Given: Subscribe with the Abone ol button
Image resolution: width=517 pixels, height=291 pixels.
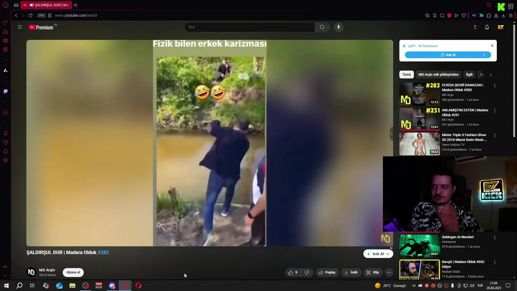Looking at the screenshot, I should (73, 272).
